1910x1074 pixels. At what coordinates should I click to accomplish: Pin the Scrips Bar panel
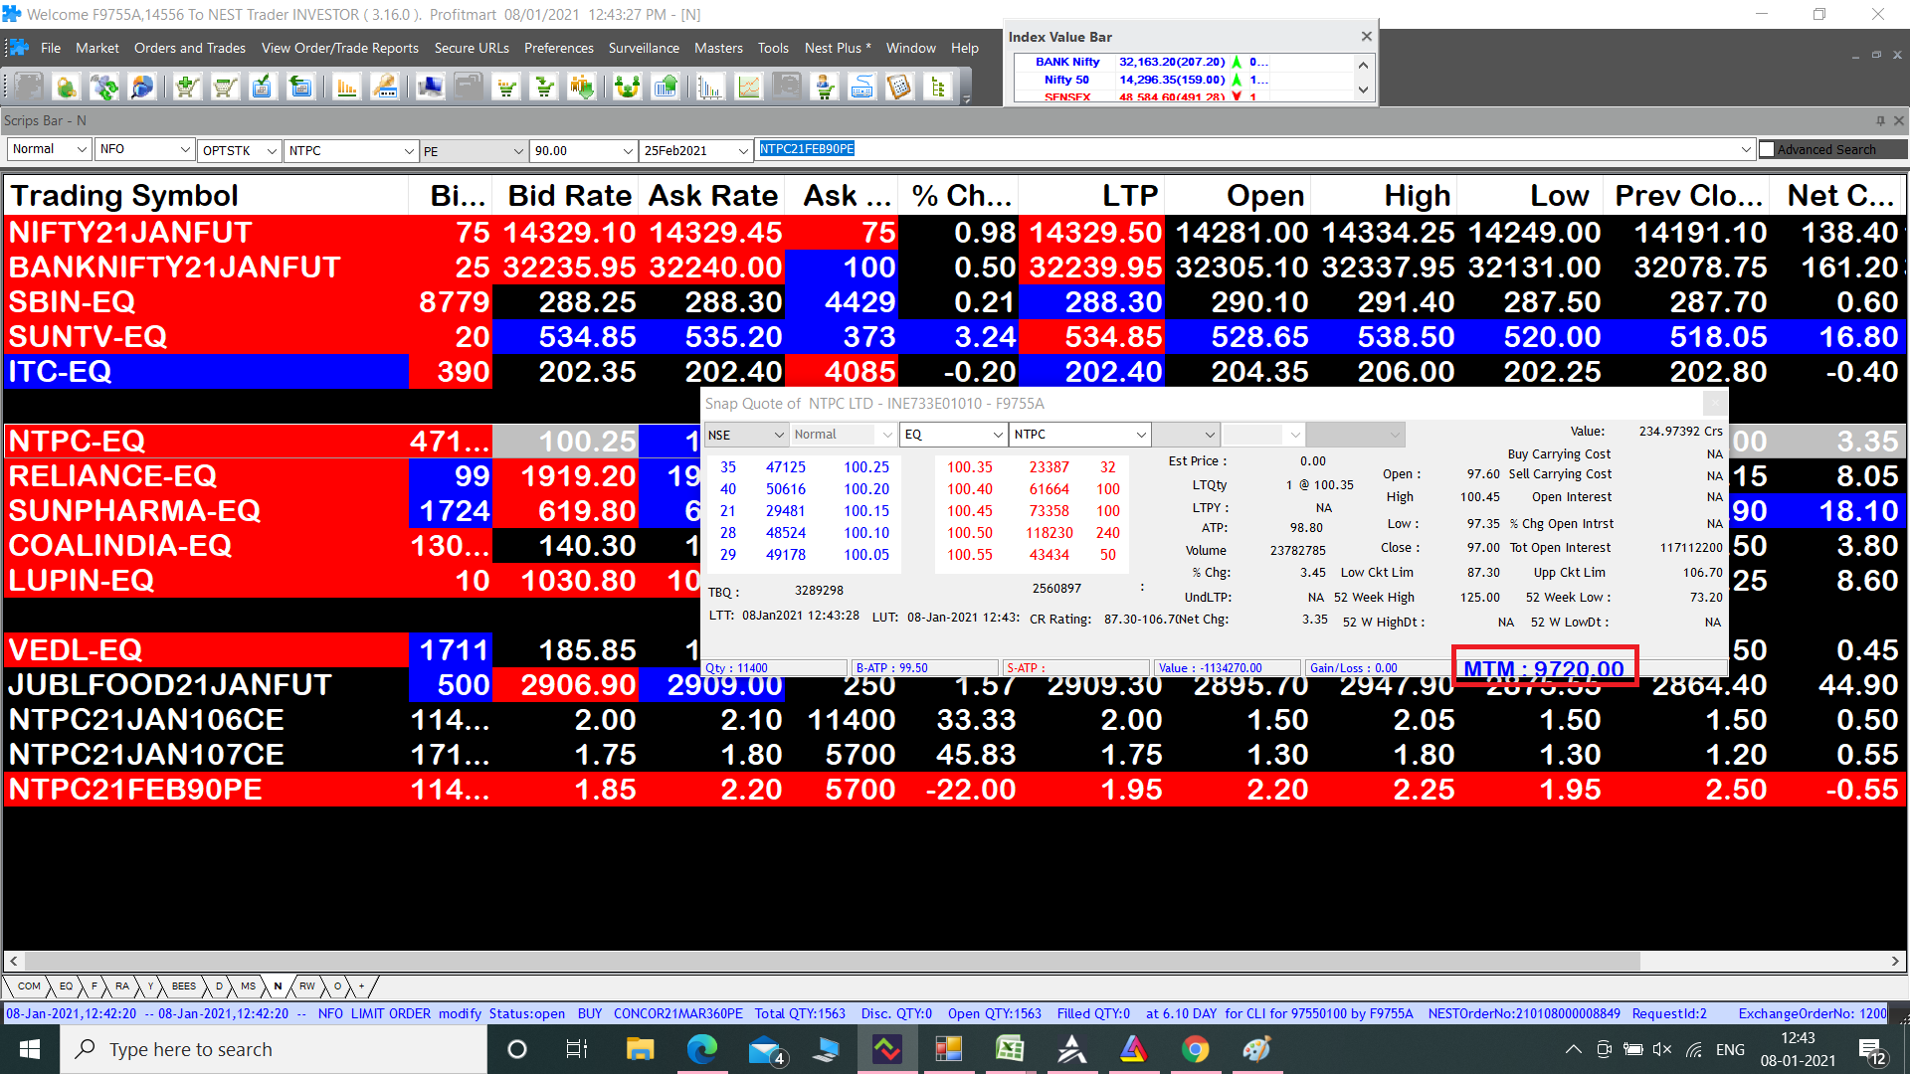click(1880, 120)
